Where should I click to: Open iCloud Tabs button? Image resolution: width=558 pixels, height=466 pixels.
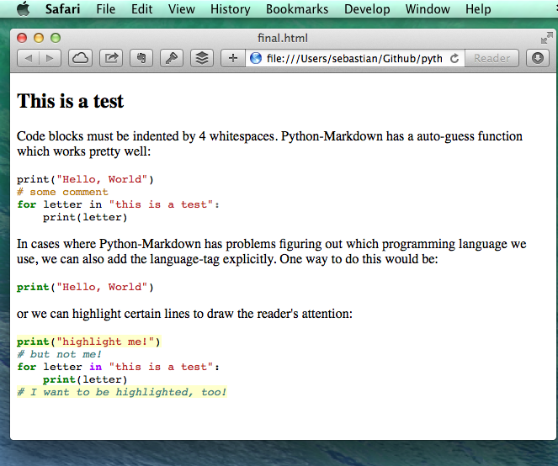click(80, 58)
